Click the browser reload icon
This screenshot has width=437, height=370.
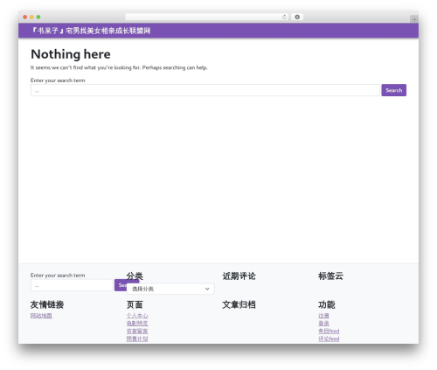point(284,17)
